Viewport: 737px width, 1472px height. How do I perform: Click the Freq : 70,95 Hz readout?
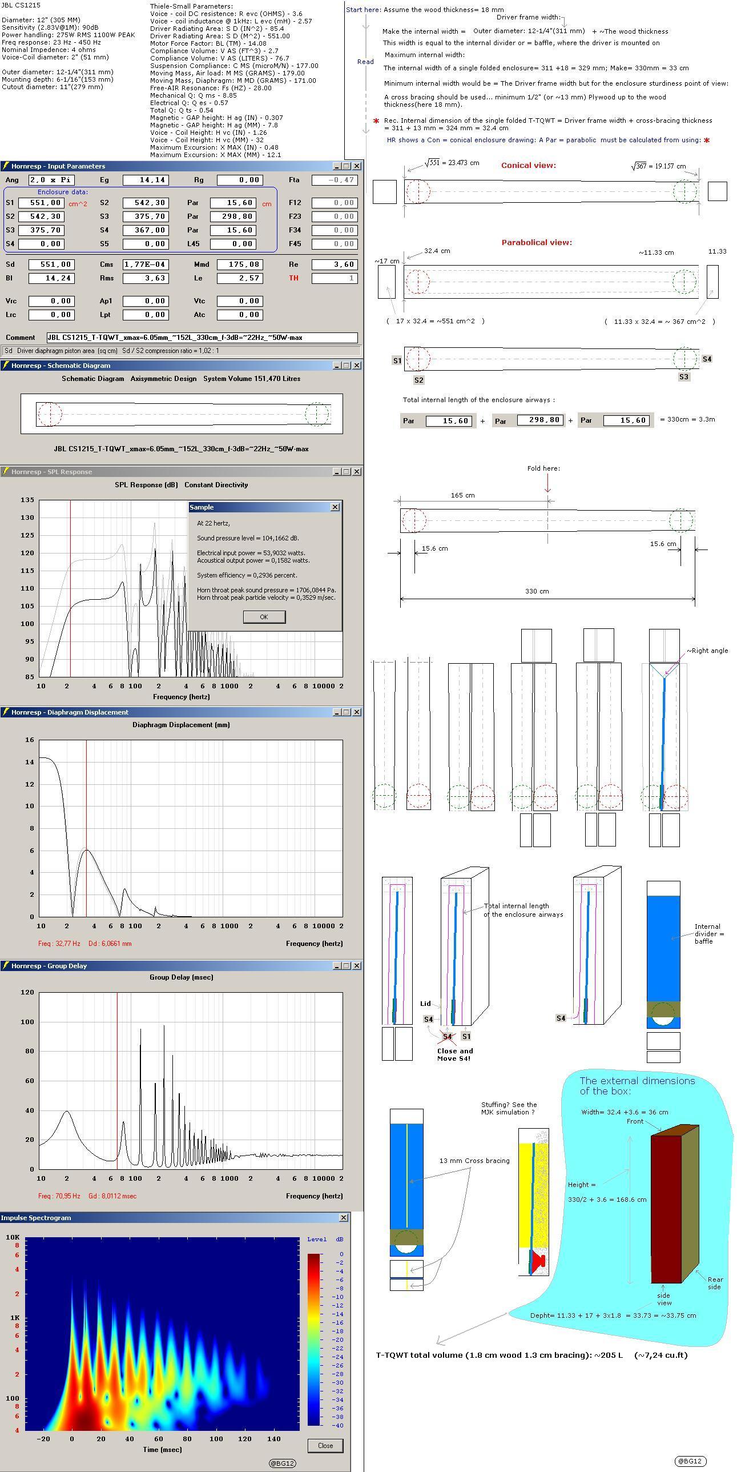[x=59, y=1196]
